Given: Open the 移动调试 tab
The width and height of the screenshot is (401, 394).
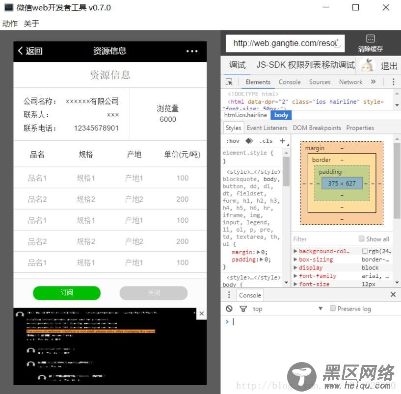Looking at the screenshot, I should (x=338, y=65).
